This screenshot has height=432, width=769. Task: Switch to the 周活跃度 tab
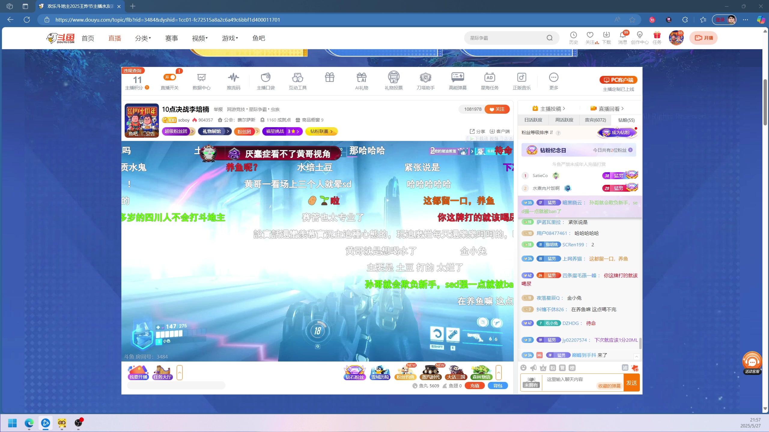[x=564, y=120]
